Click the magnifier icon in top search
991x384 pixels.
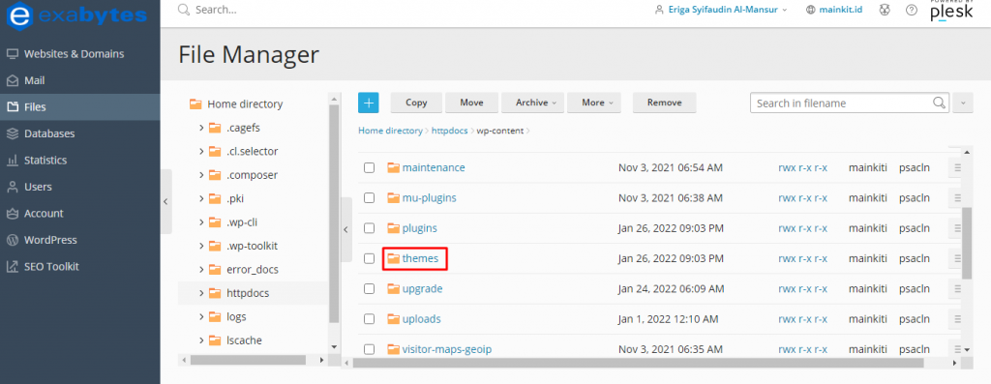point(183,10)
